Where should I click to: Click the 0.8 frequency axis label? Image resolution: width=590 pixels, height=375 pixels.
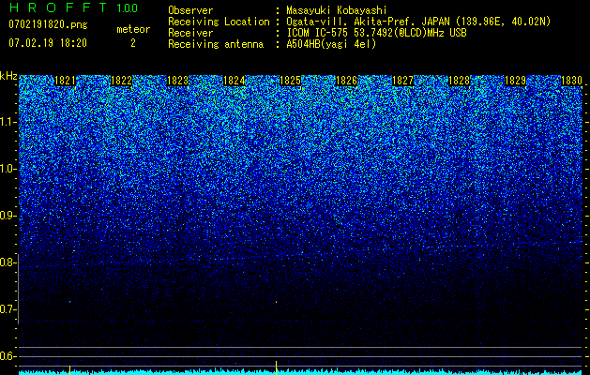click(x=8, y=262)
